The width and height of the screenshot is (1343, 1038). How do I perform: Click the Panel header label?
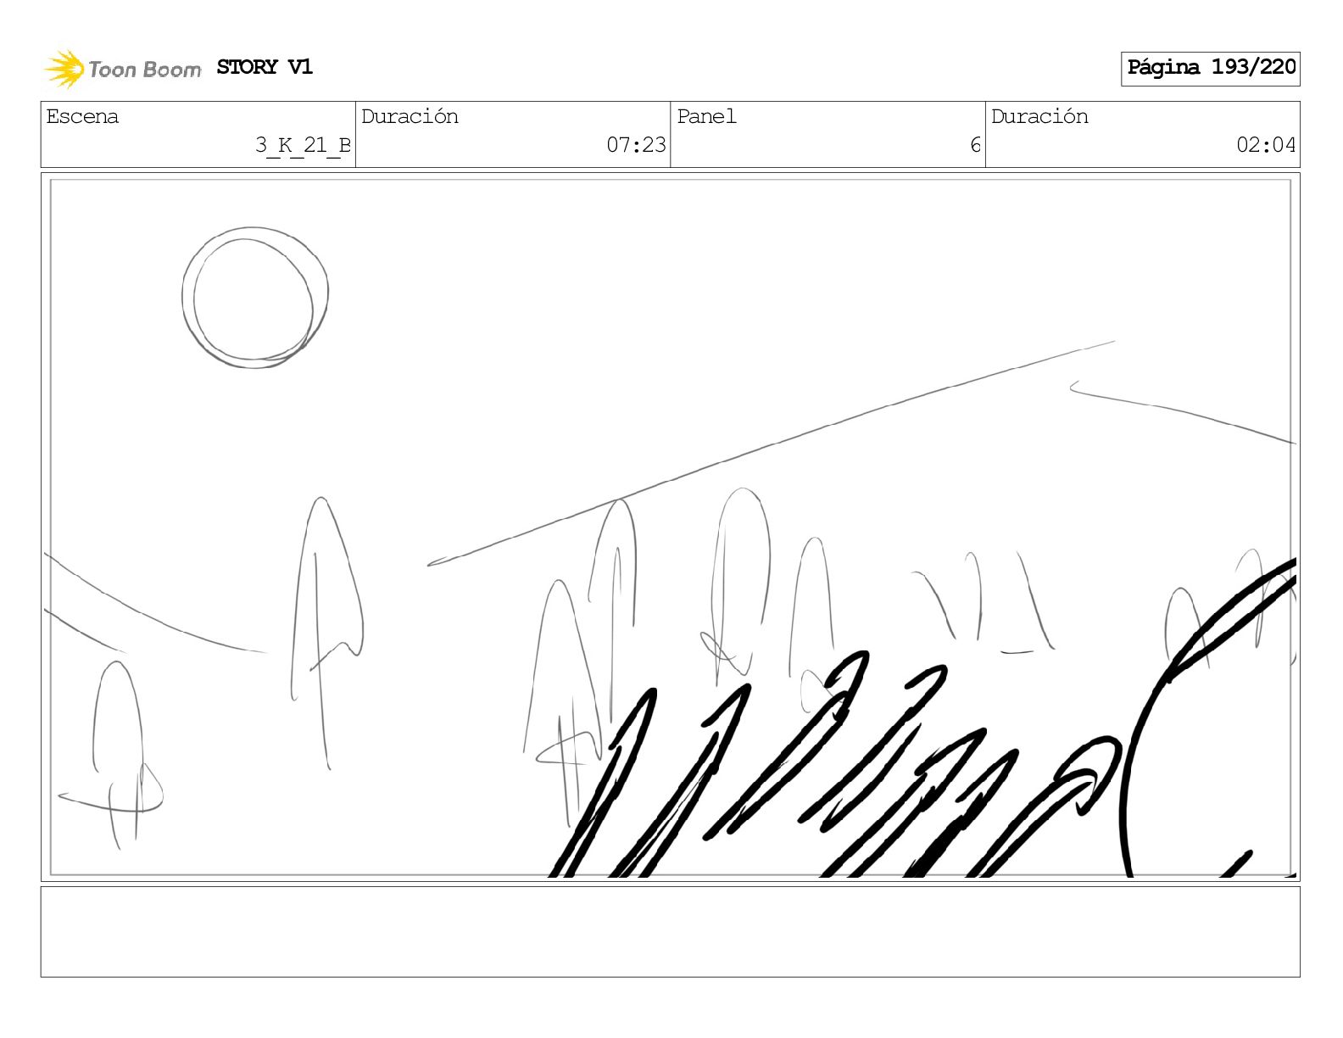point(706,116)
